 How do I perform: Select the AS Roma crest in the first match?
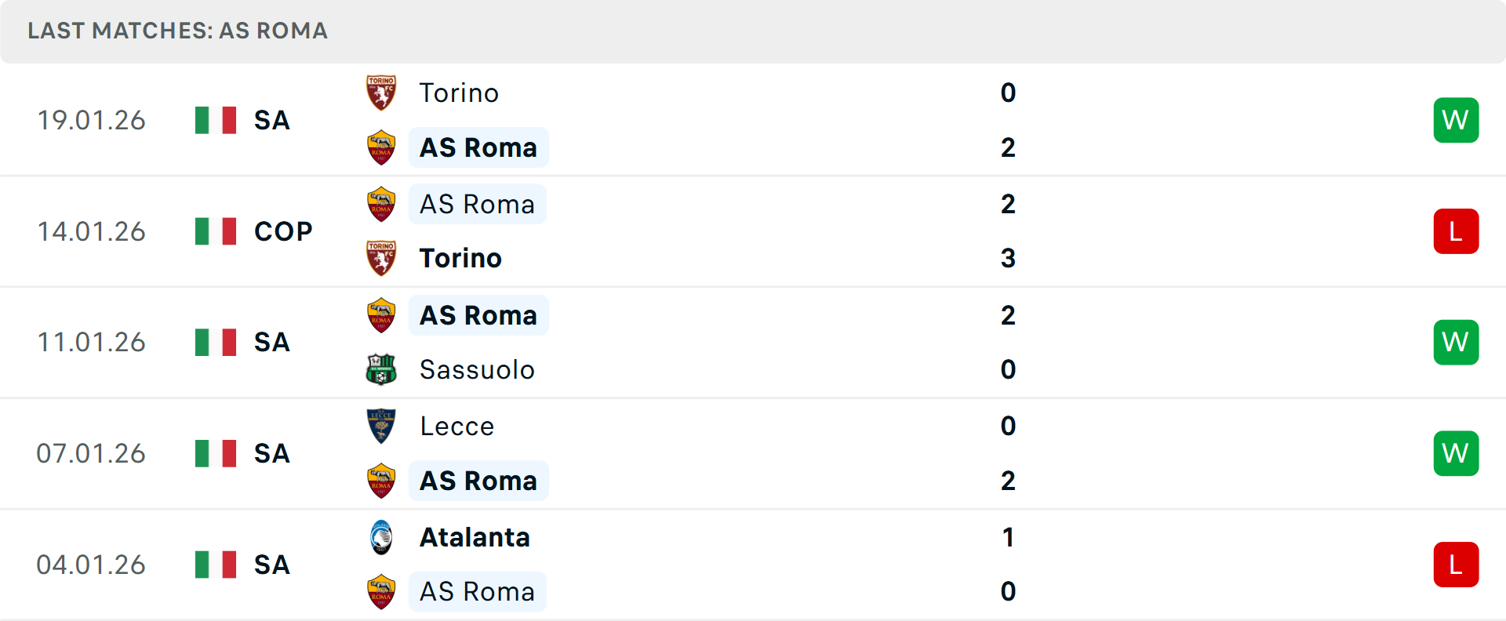point(381,147)
